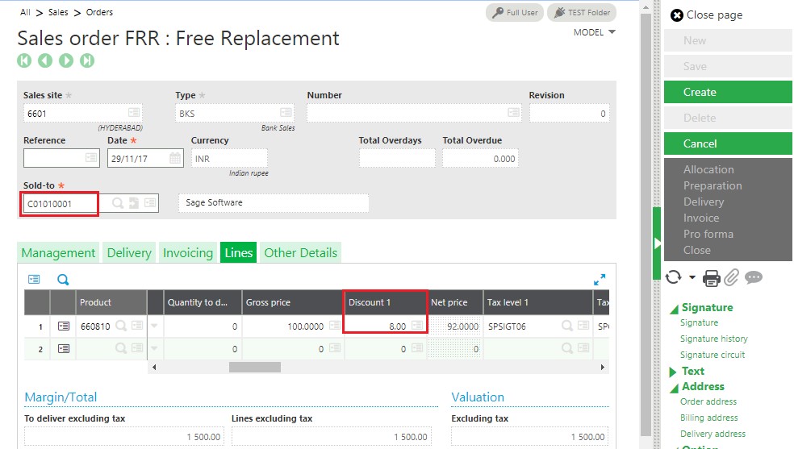Switch to the Other Details tab
Screen dimensions: 794x449
pos(301,253)
